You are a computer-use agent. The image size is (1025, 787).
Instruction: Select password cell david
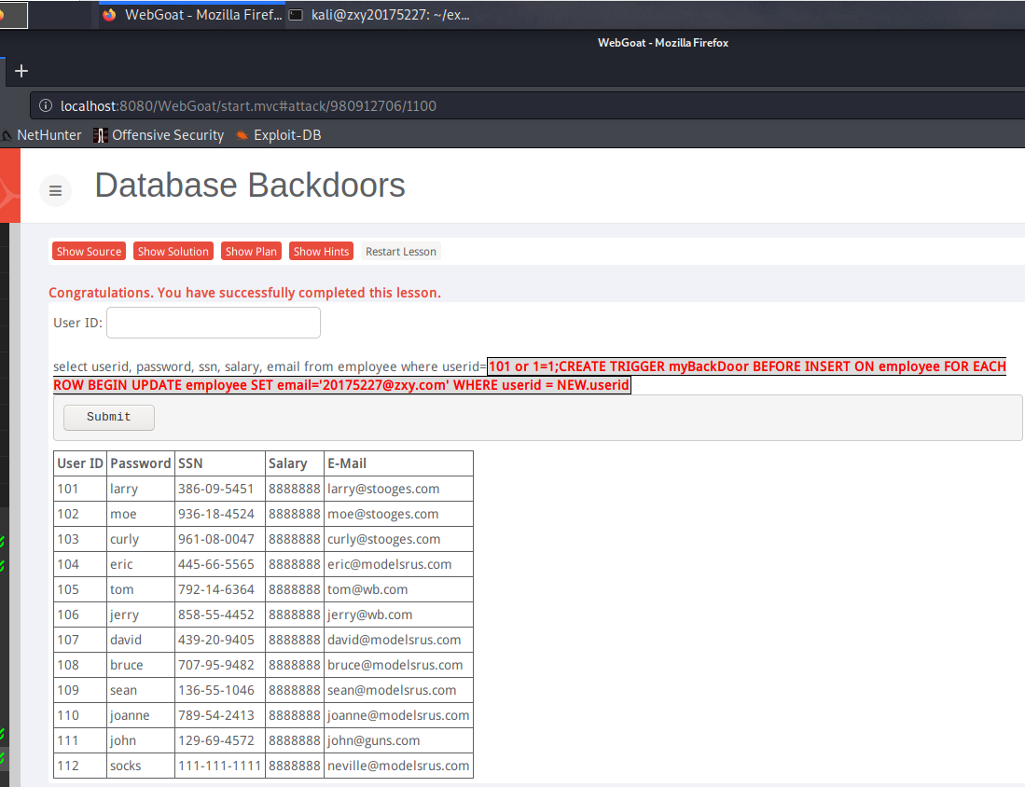click(x=141, y=640)
